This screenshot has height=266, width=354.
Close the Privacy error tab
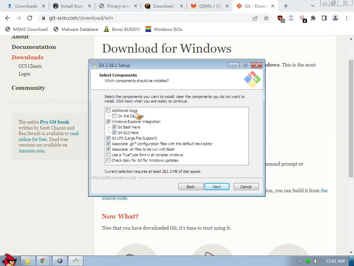pos(136,6)
